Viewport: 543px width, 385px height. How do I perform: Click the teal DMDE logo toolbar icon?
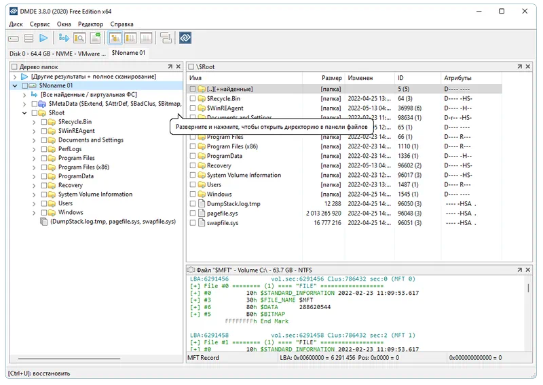pyautogui.click(x=185, y=39)
